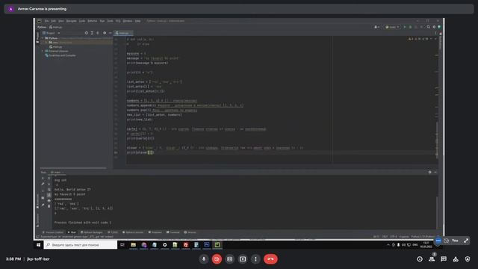Click the editor vertical scrollbar
Viewport: 478px width, 269px height.
point(437,140)
